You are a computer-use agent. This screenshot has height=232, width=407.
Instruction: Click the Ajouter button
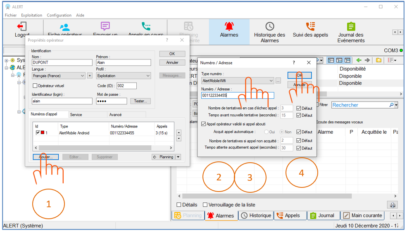tap(45, 157)
